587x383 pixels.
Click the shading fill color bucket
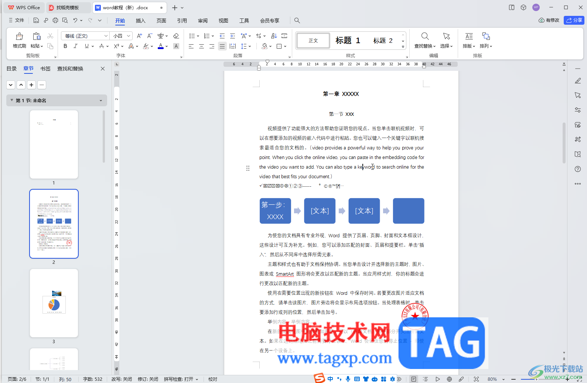265,46
